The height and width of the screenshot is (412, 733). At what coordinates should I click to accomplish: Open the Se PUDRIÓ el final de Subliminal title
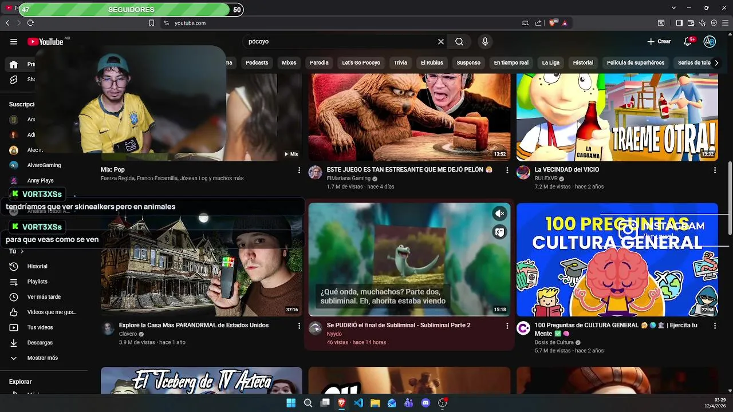399,326
